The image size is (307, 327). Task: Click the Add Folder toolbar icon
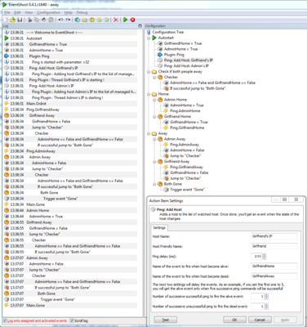85,20
